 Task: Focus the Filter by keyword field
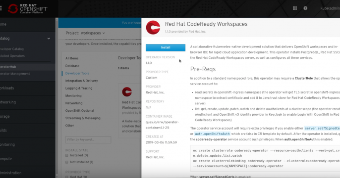click(x=88, y=140)
